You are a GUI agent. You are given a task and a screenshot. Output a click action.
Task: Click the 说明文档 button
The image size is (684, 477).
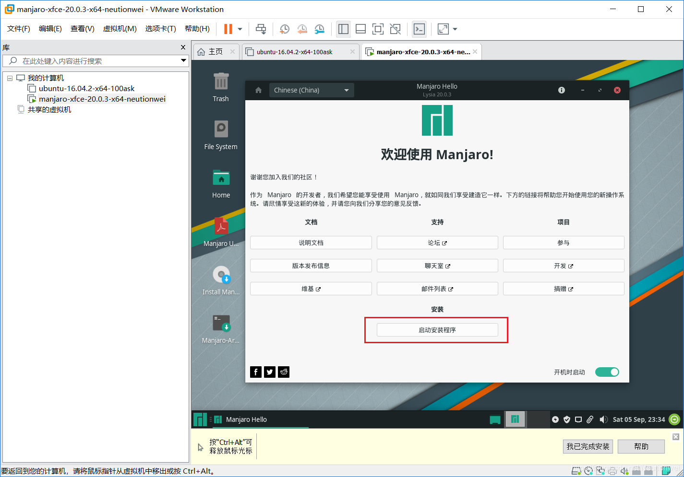pyautogui.click(x=311, y=243)
